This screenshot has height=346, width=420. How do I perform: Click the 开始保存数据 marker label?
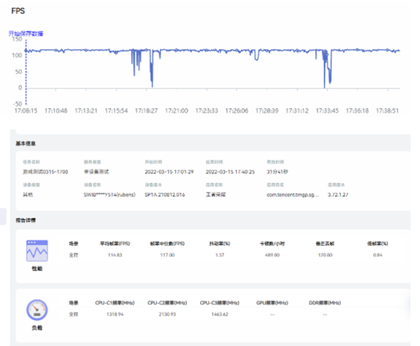26,33
